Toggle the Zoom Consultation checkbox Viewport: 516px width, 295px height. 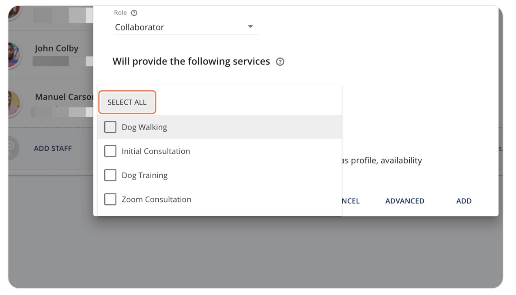click(x=110, y=199)
